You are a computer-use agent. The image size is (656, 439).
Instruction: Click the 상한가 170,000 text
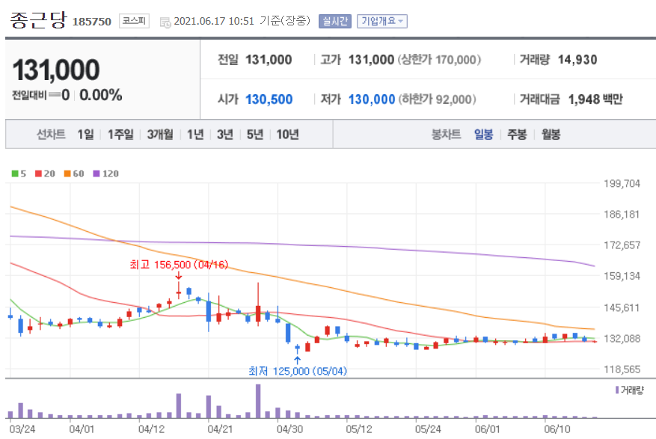coord(439,60)
